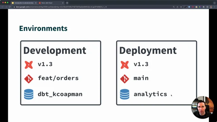This screenshot has height=122, width=217.
Task: Click the Environments slide title
Action: tap(43, 28)
